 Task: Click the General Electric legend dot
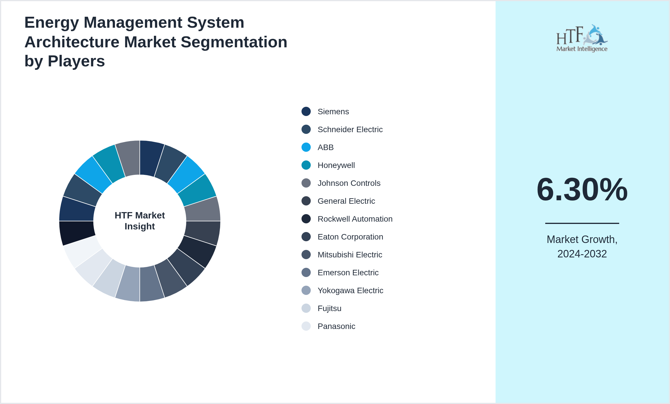[306, 201]
